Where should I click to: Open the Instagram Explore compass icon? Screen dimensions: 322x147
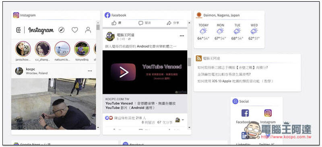click(62, 30)
